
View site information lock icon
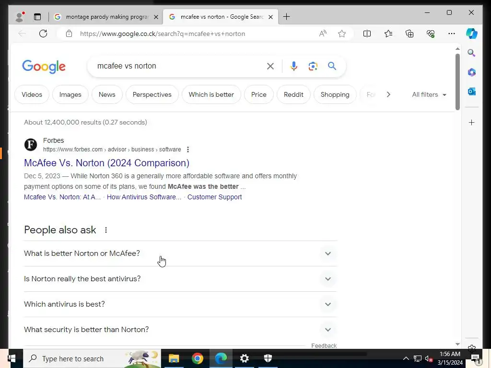[x=69, y=34]
